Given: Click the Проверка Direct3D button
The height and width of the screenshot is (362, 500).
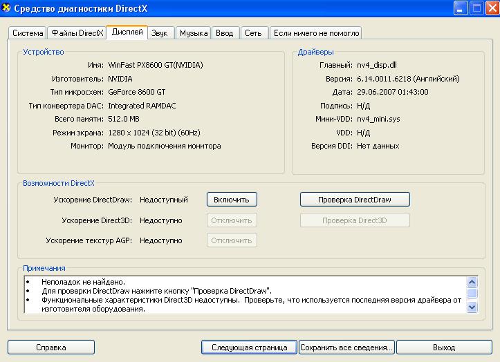Looking at the screenshot, I should (354, 220).
